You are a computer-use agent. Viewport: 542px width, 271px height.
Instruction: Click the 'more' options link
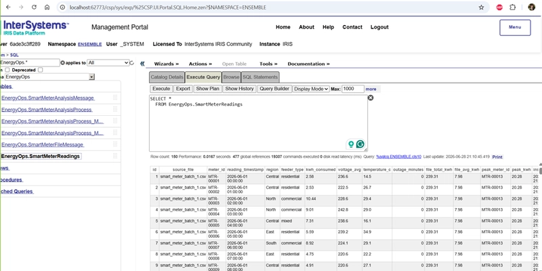pyautogui.click(x=371, y=89)
